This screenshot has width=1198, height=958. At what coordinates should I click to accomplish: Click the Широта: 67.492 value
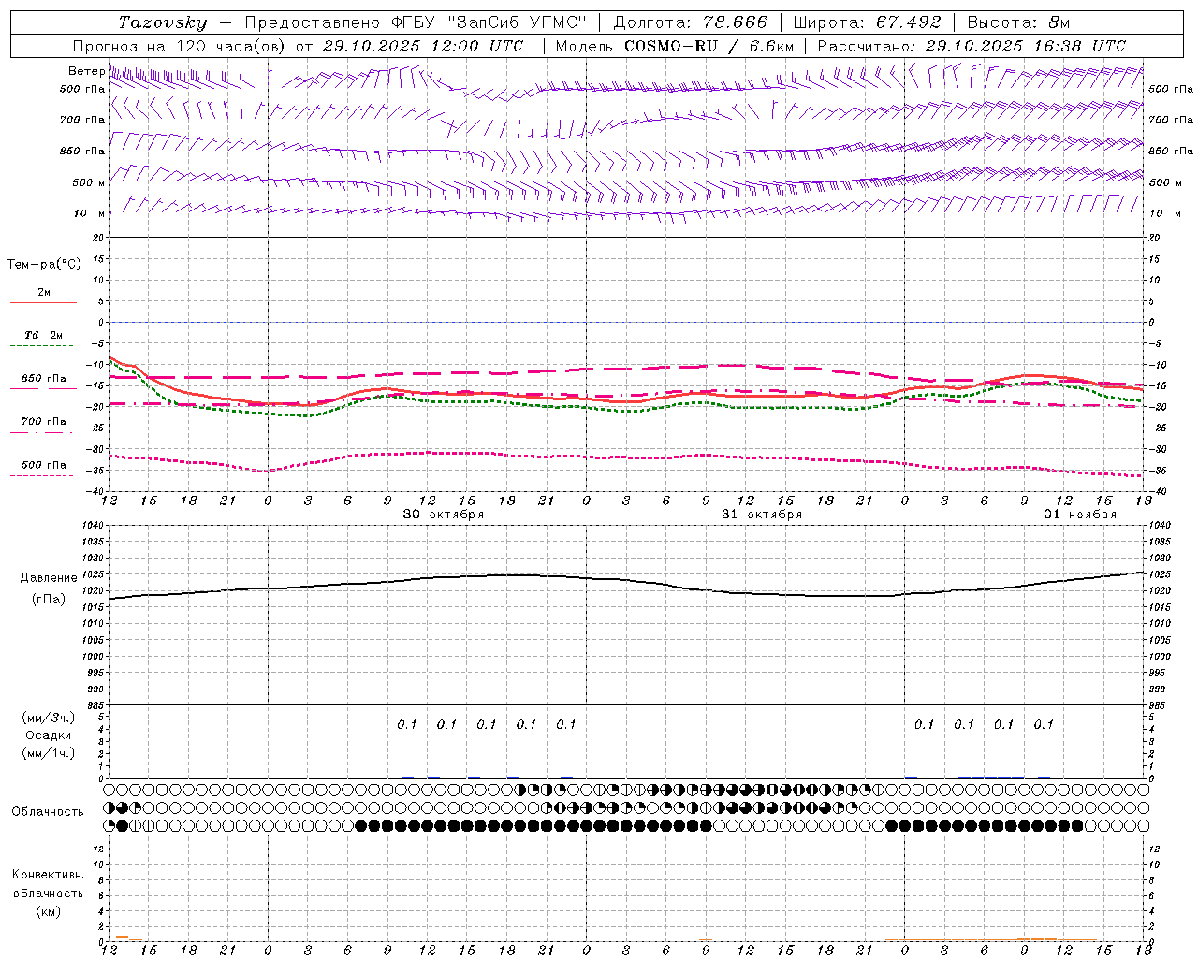867,22
